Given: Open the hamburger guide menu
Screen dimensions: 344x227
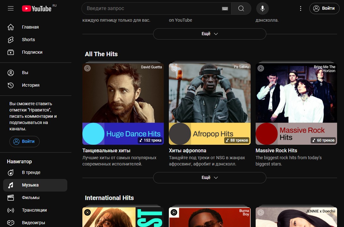Looking at the screenshot, I should coord(11,8).
